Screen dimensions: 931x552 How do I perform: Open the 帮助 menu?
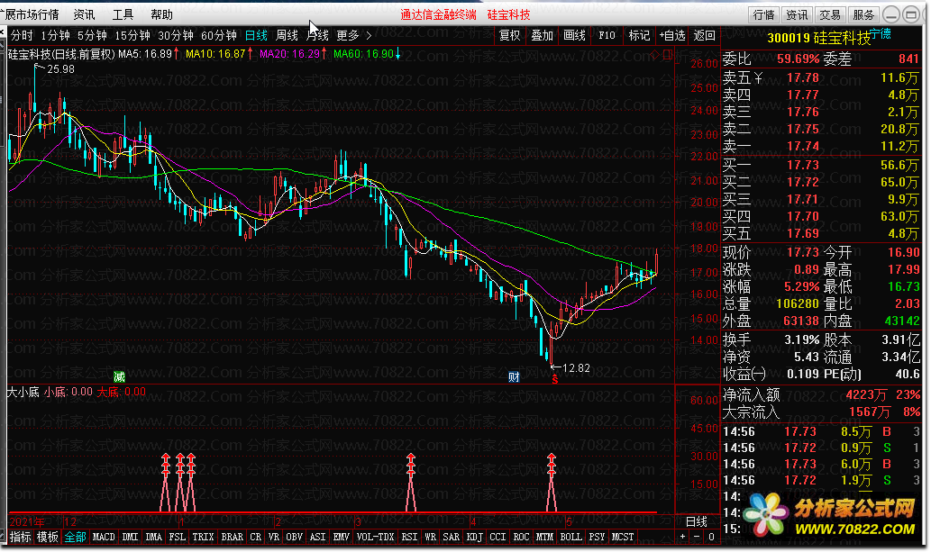pos(161,14)
